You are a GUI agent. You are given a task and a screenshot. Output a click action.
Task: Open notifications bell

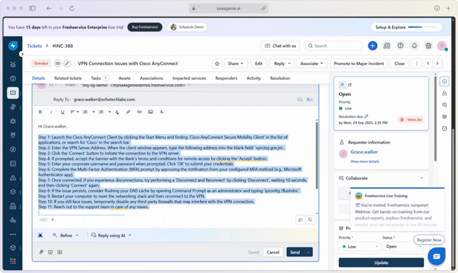(x=414, y=46)
